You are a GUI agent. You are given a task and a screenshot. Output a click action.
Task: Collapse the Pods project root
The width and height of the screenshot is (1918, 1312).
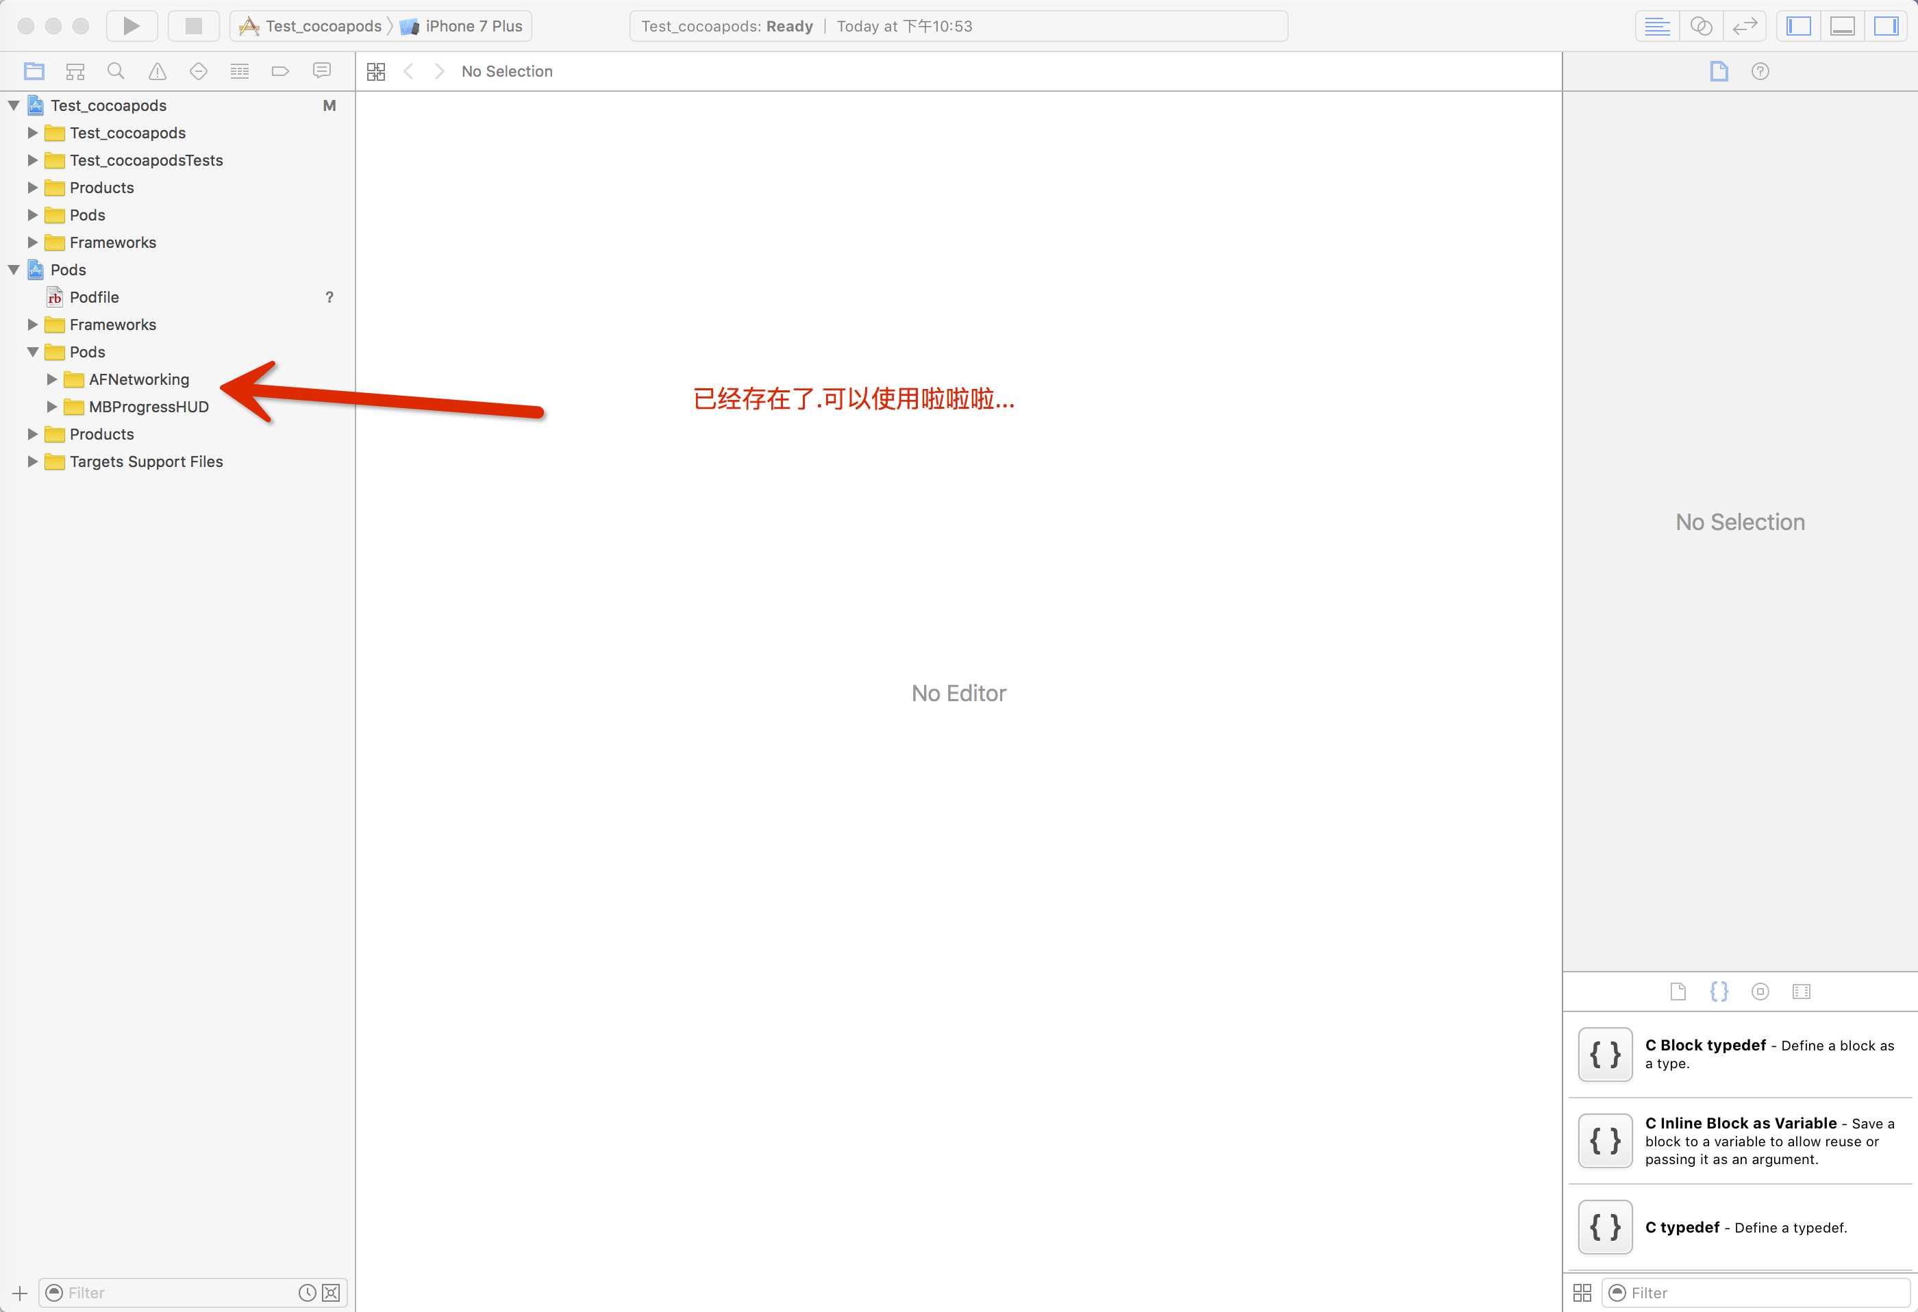(x=14, y=270)
